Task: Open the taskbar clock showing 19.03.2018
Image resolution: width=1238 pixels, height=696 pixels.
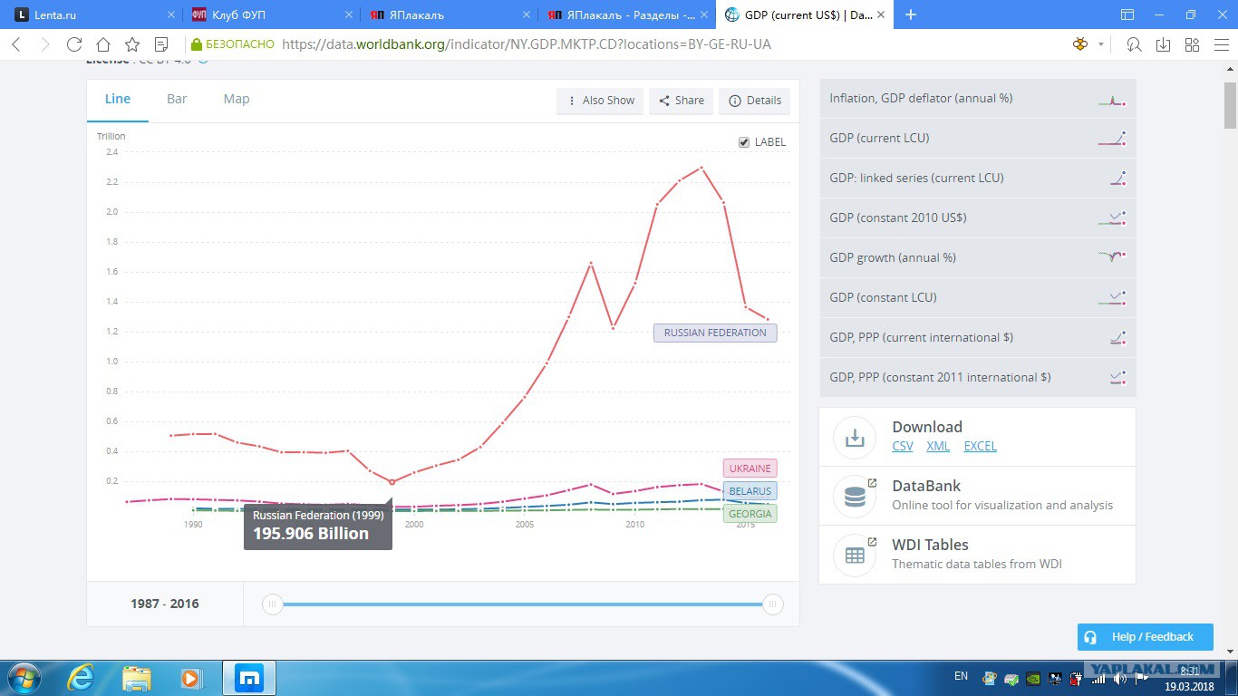Action: (1189, 678)
